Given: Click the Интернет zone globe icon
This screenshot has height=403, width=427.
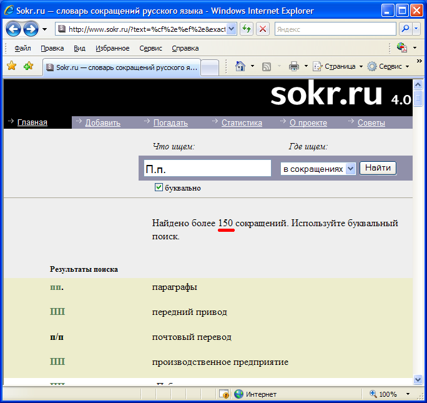Looking at the screenshot, I should (x=238, y=394).
